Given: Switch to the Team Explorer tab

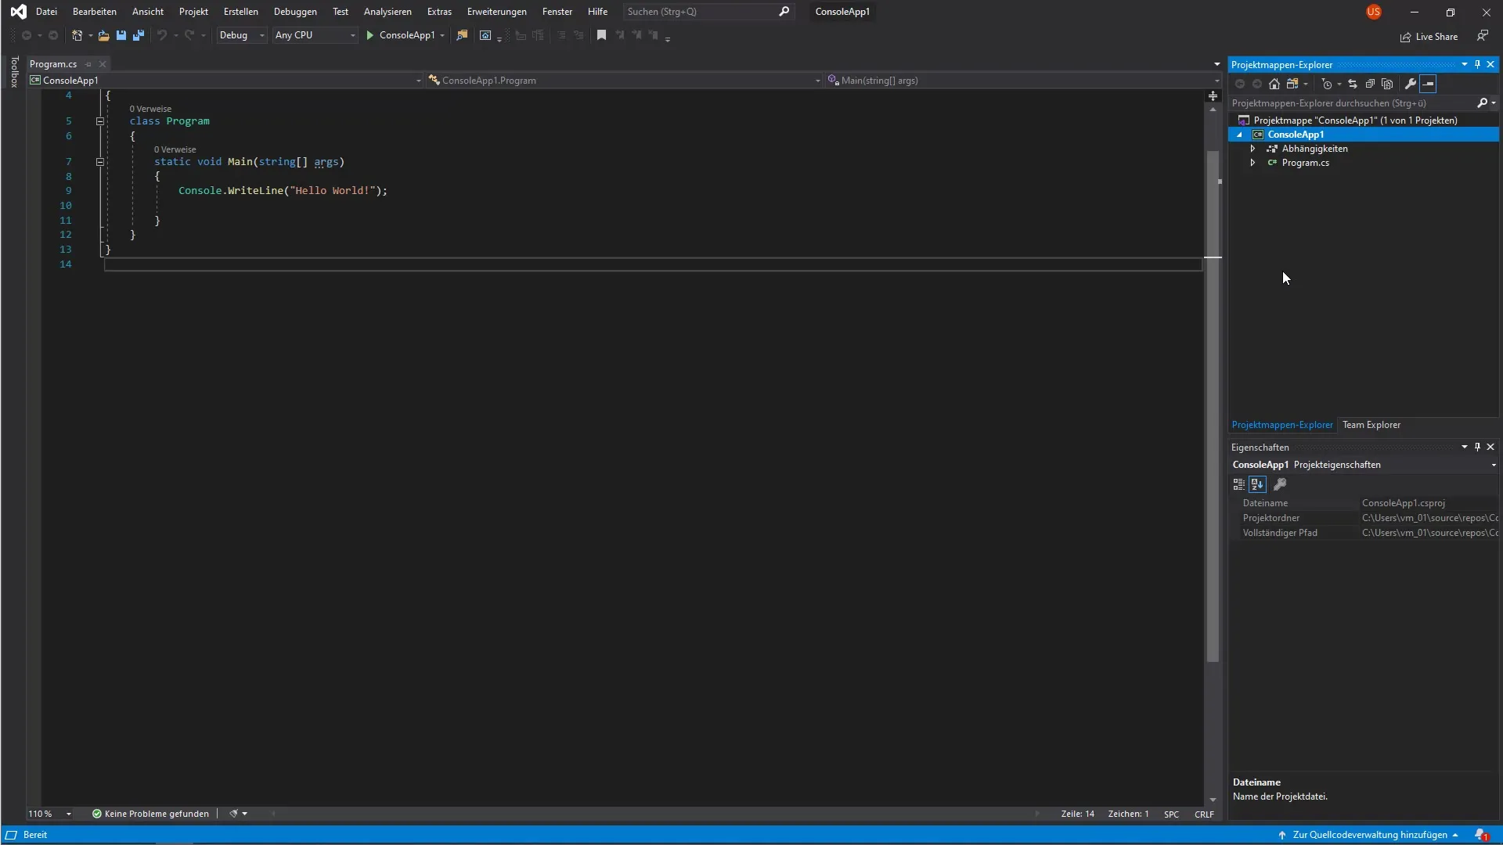Looking at the screenshot, I should click(x=1371, y=425).
